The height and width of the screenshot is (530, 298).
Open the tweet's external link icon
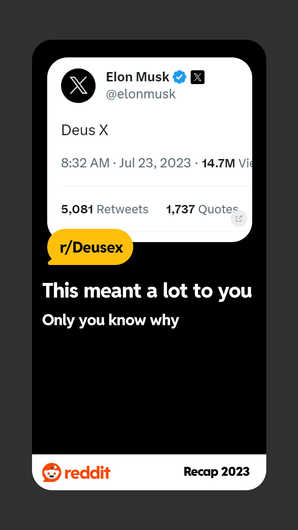(239, 219)
